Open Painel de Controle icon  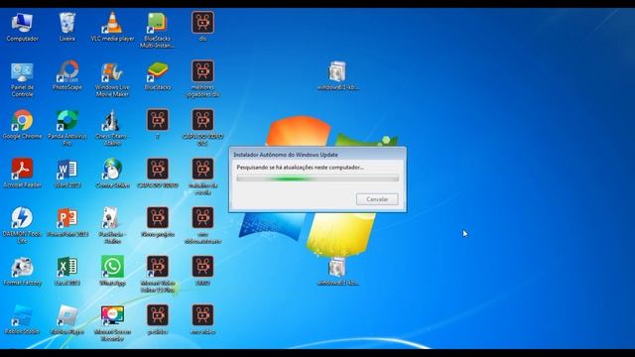(x=22, y=79)
